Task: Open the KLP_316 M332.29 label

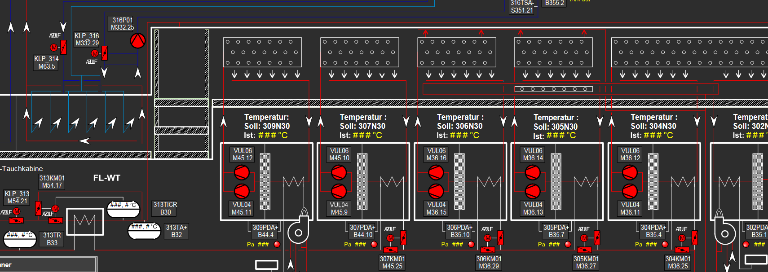Action: tap(87, 39)
